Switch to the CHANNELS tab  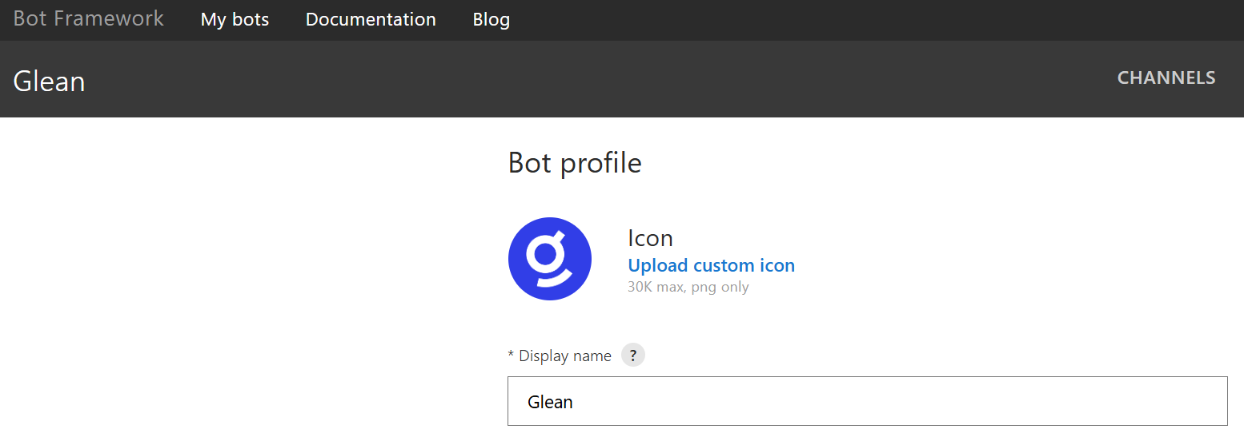tap(1166, 77)
